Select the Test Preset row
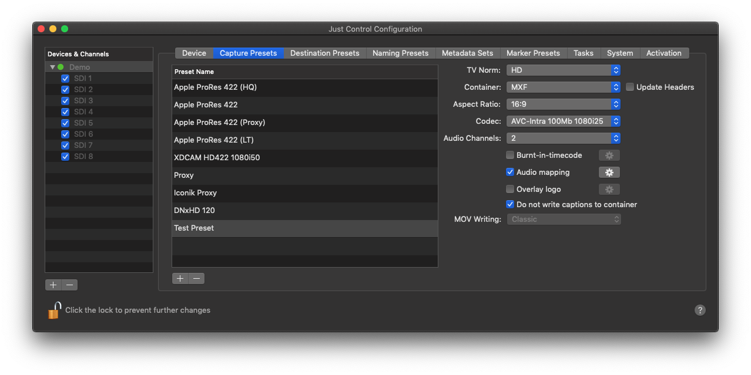This screenshot has width=751, height=375. [x=305, y=228]
